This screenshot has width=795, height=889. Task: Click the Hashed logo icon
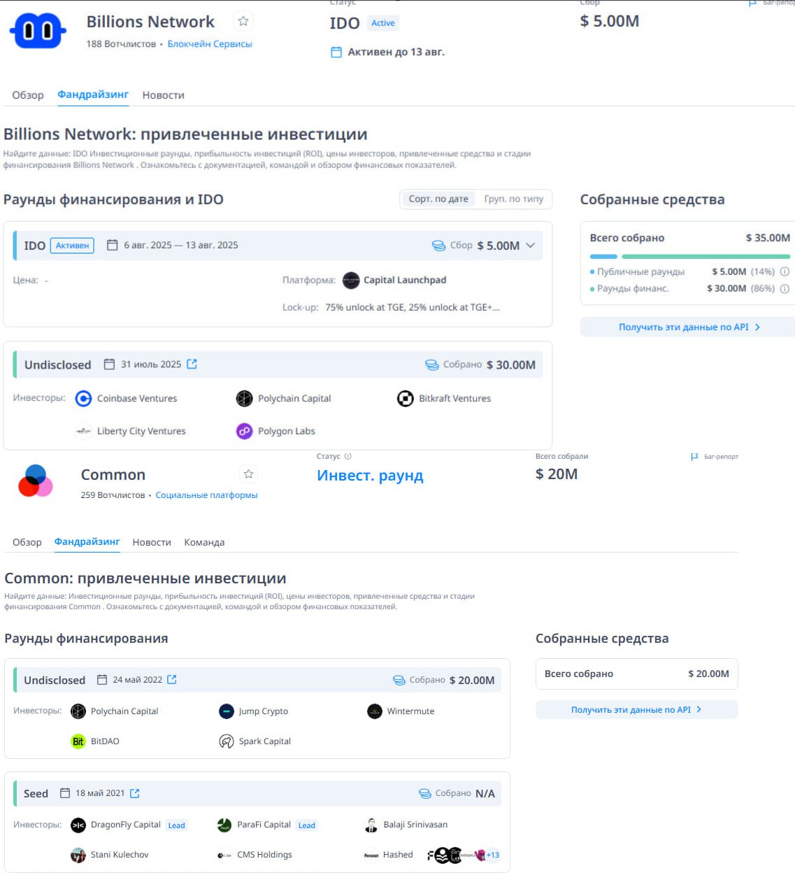[371, 855]
